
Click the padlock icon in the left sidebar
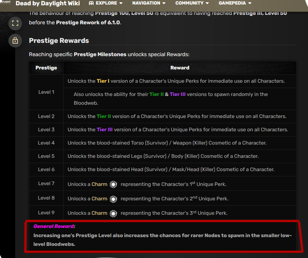pyautogui.click(x=15, y=41)
